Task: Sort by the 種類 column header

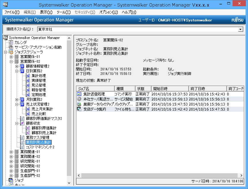Action: pos(125,89)
